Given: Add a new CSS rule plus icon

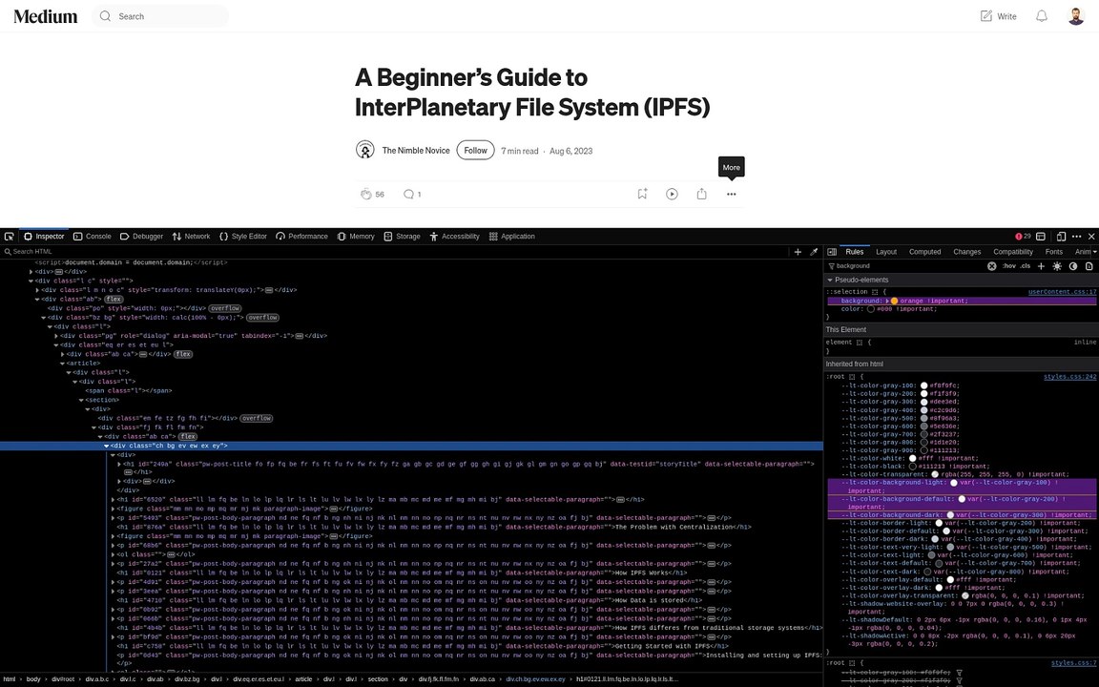Looking at the screenshot, I should [x=1041, y=266].
